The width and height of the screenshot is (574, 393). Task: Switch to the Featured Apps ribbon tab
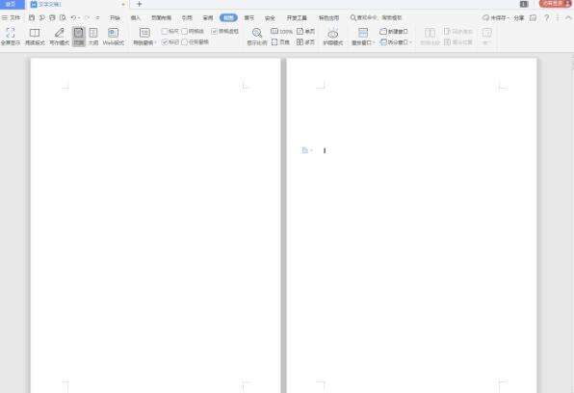click(x=328, y=17)
